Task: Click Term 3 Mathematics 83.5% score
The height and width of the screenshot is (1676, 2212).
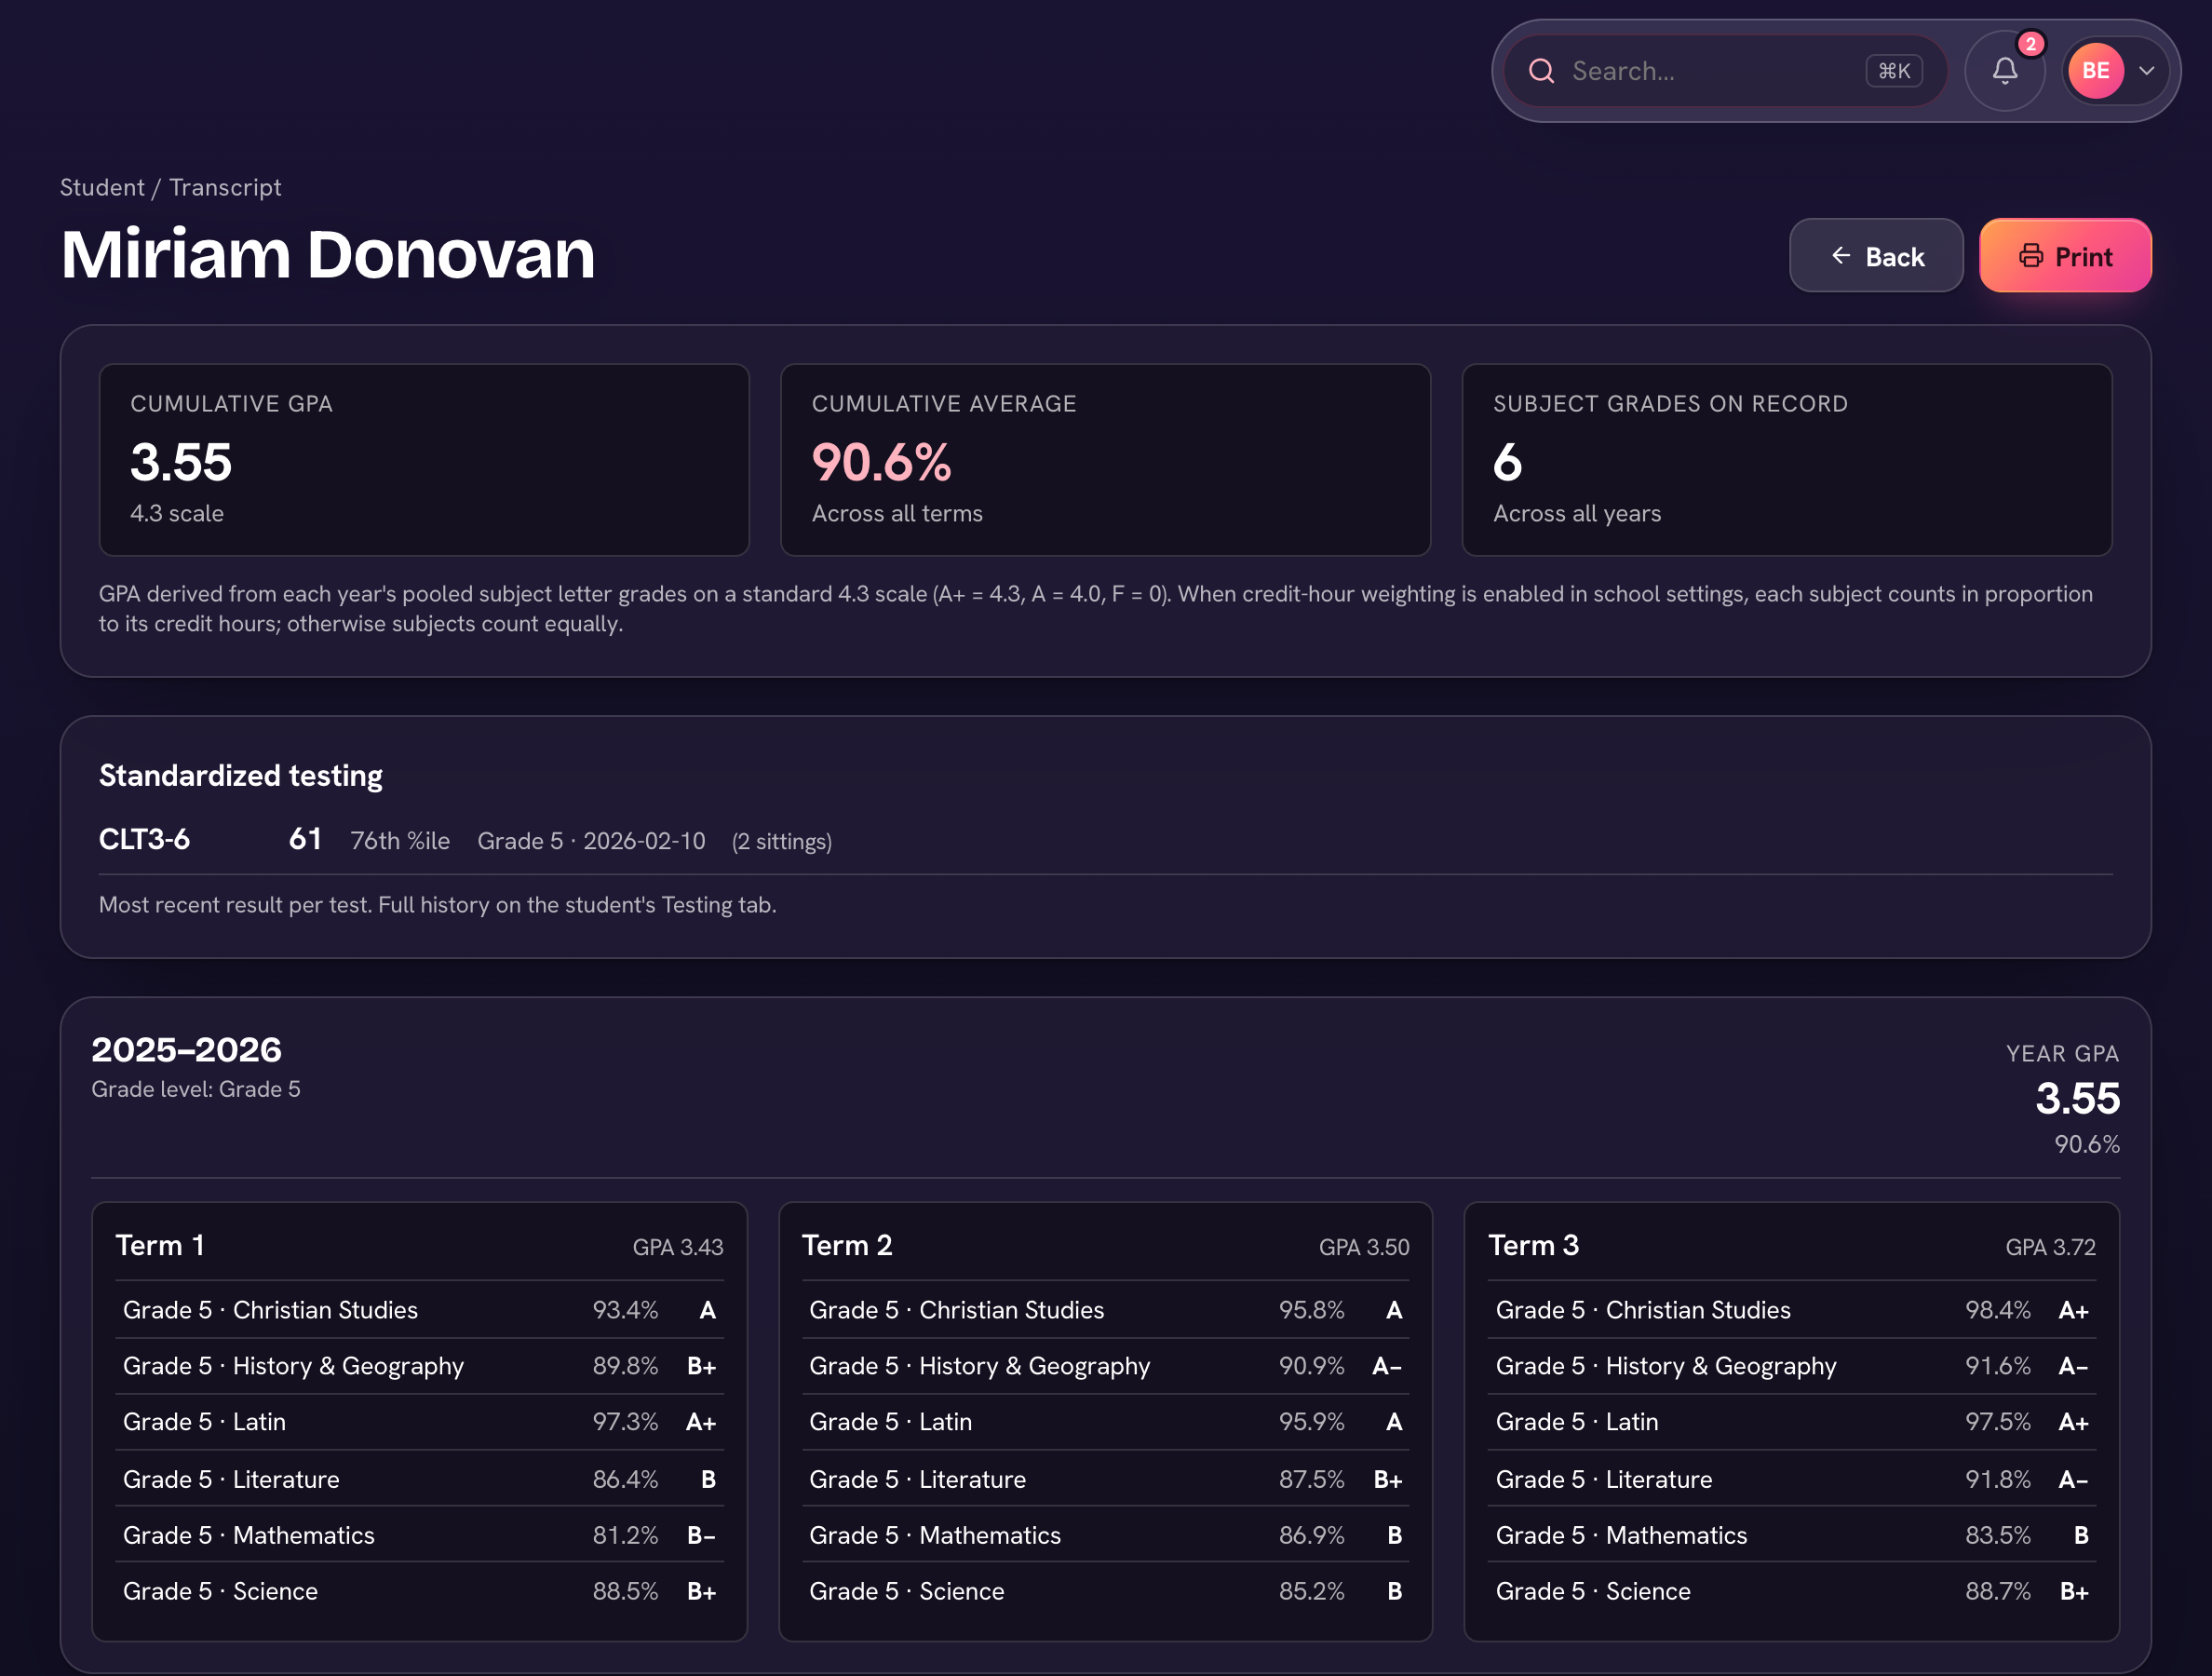Action: (x=1998, y=1535)
